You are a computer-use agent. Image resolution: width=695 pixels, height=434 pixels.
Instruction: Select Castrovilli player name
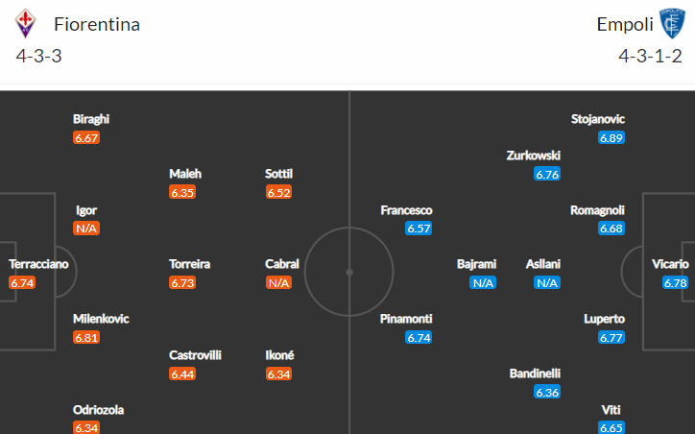click(195, 355)
